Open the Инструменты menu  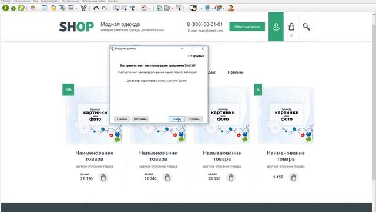[x=70, y=1]
